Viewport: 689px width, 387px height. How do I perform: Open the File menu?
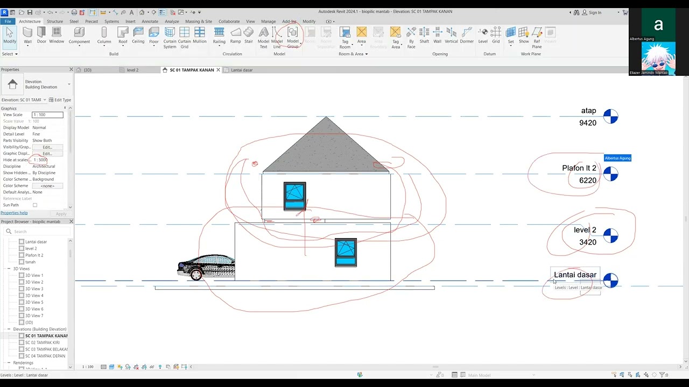coord(8,21)
